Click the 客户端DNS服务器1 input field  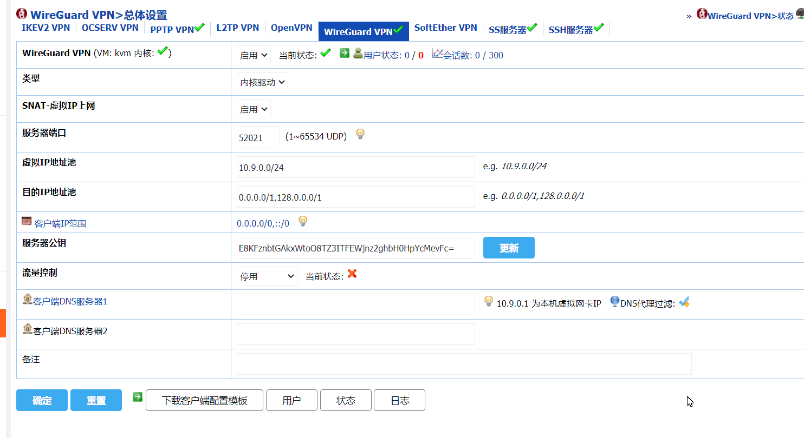click(356, 304)
